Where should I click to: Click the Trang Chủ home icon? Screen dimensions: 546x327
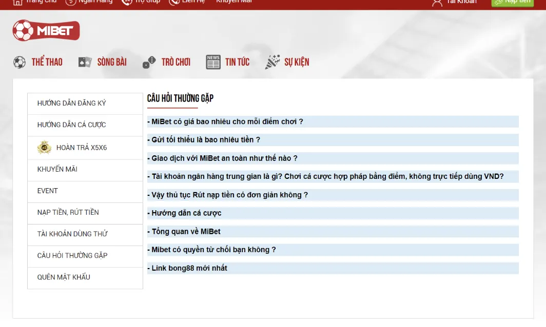pos(17,2)
